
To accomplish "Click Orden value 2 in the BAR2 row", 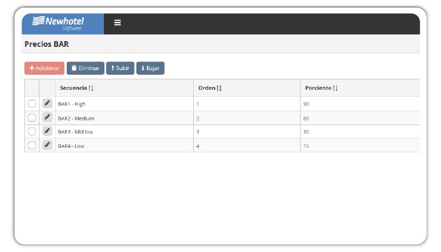I will (198, 119).
